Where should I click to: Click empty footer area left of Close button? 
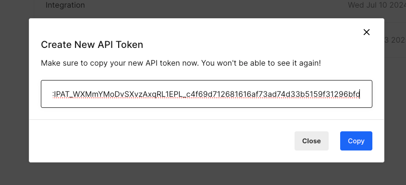[161, 141]
